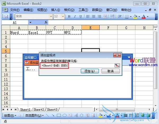Open the 数据(D) menu
This screenshot has height=124, width=159.
(x=97, y=10)
